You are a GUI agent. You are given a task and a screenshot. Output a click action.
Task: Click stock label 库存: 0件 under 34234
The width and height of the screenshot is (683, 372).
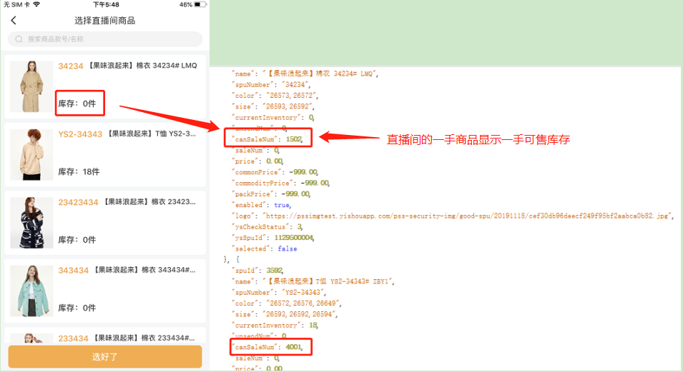(x=77, y=104)
